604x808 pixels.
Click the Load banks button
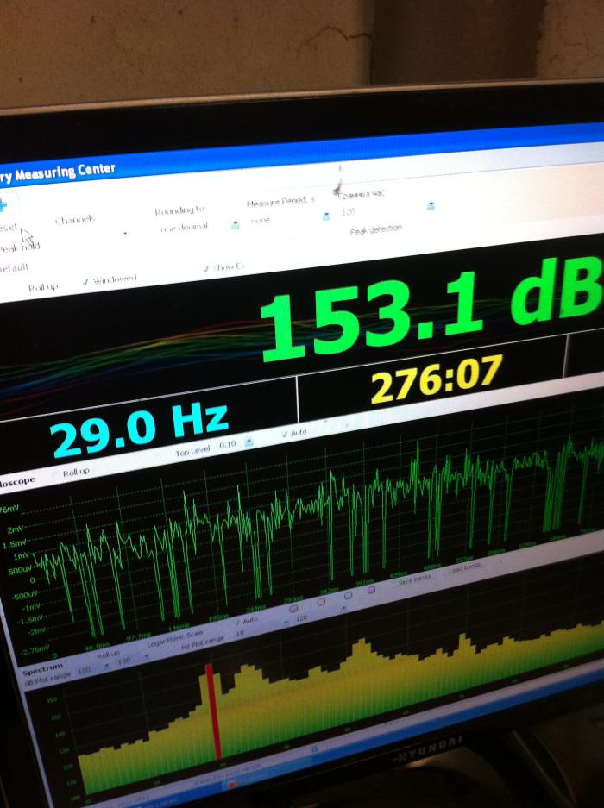click(463, 568)
